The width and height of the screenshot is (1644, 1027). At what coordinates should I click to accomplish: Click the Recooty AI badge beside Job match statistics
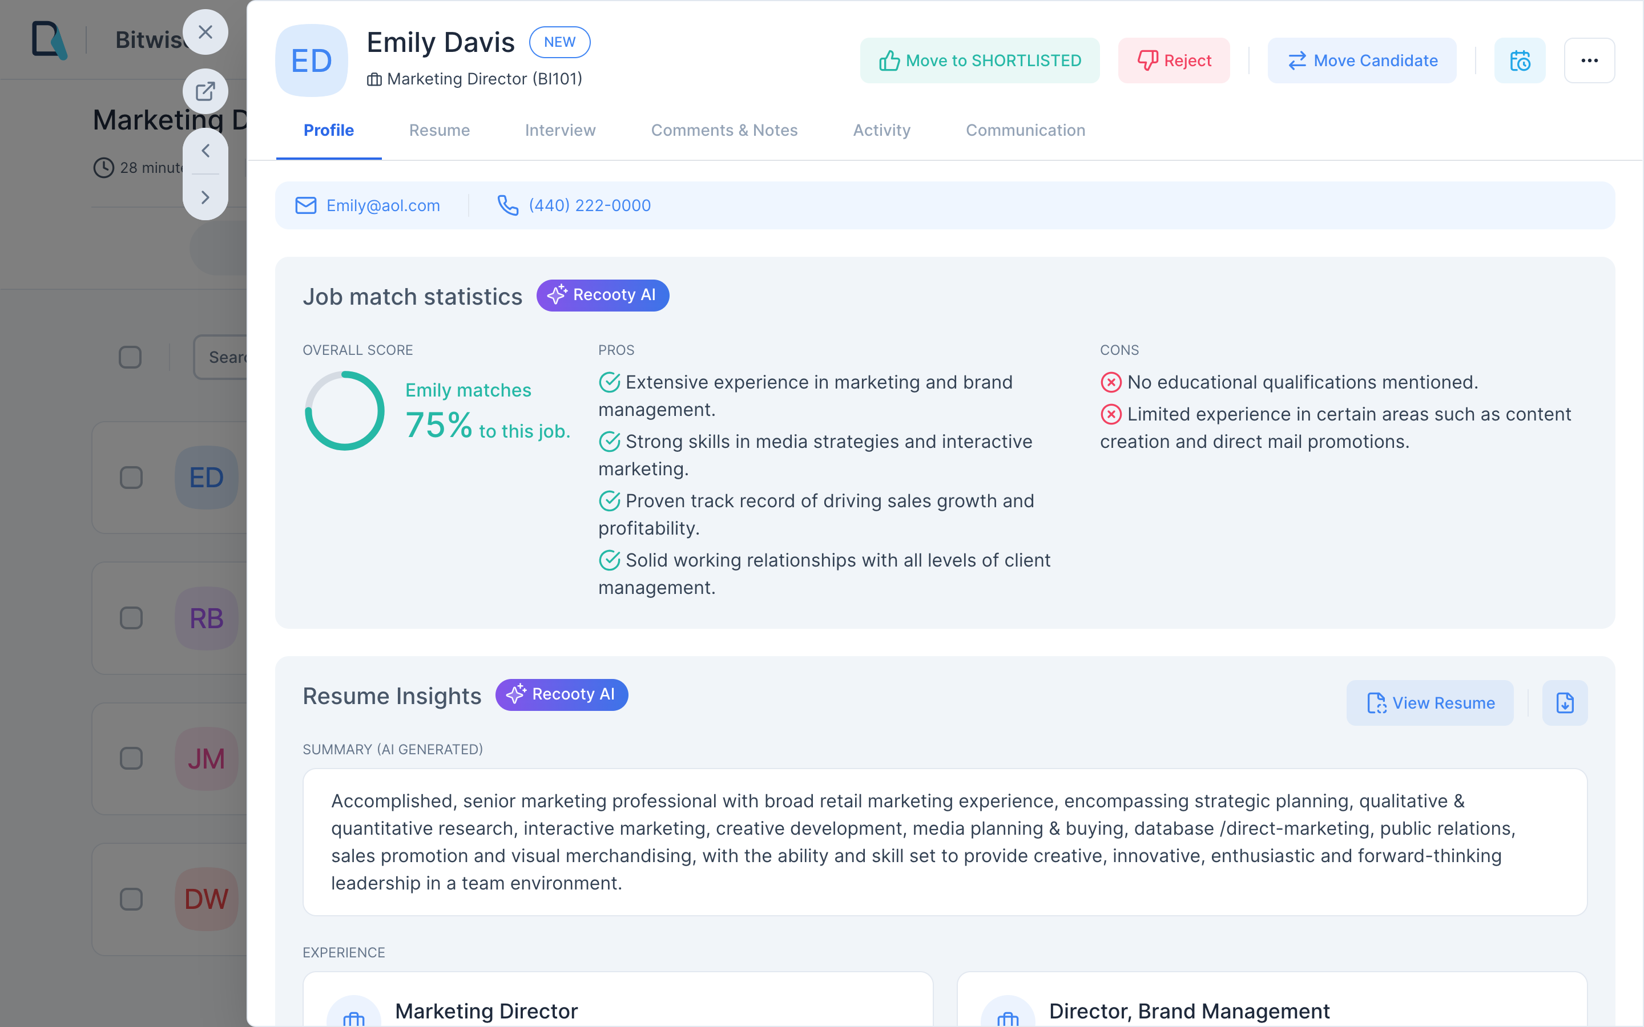(603, 295)
